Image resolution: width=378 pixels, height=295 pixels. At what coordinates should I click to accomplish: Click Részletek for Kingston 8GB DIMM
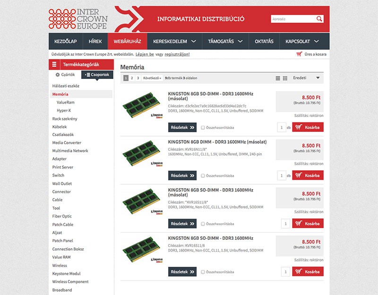182,175
